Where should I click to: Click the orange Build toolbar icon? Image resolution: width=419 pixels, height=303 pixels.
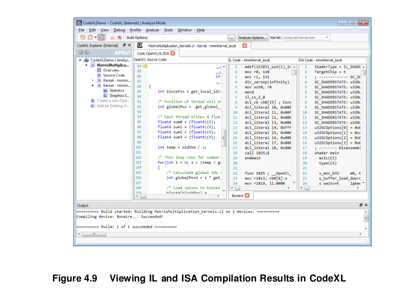[112, 38]
